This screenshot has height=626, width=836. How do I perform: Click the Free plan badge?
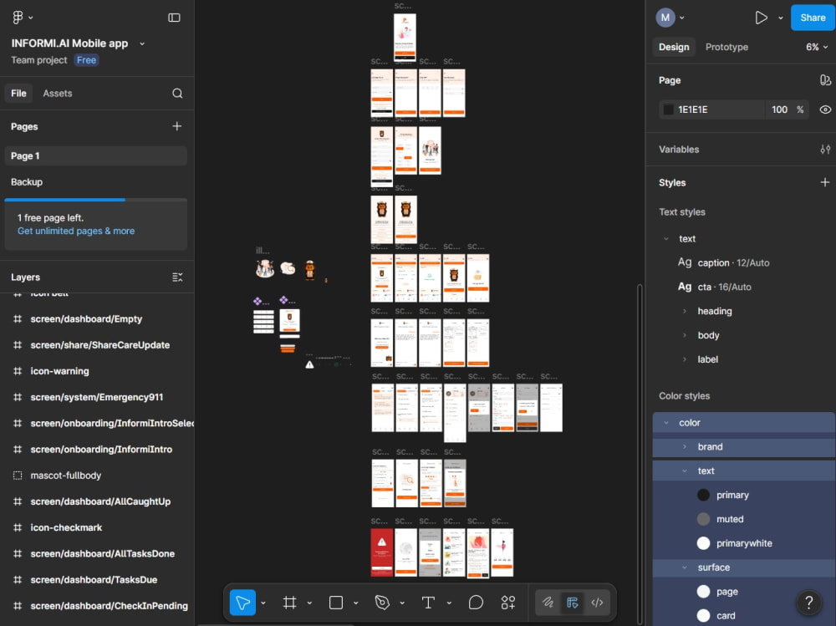[86, 60]
